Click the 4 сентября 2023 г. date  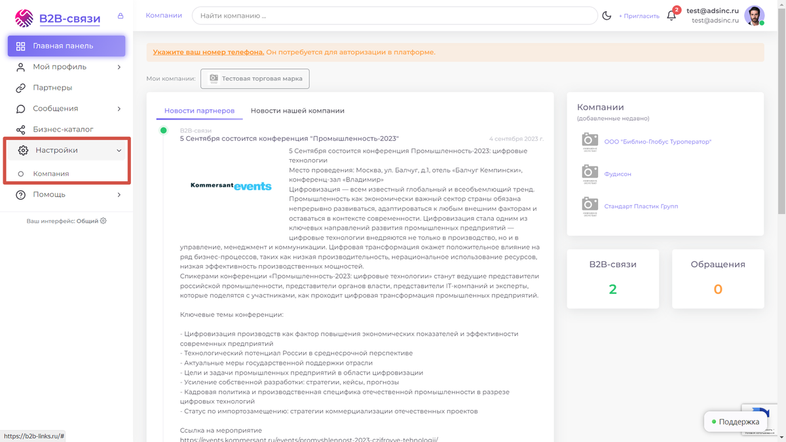coord(516,139)
